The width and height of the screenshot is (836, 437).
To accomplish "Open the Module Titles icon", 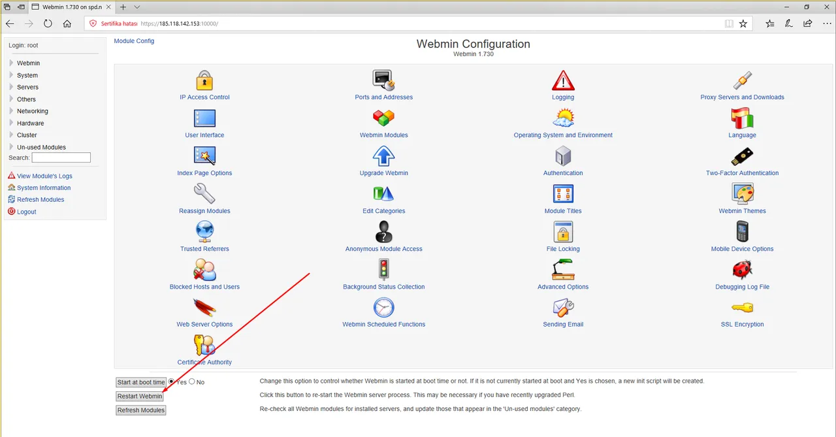I will click(x=563, y=194).
